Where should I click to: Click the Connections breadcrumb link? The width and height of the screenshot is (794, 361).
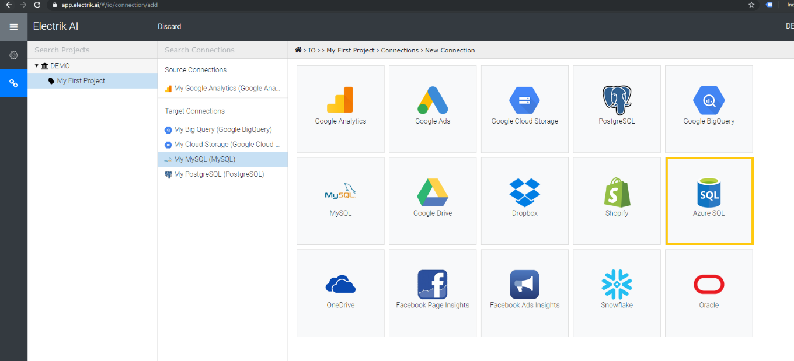click(399, 51)
